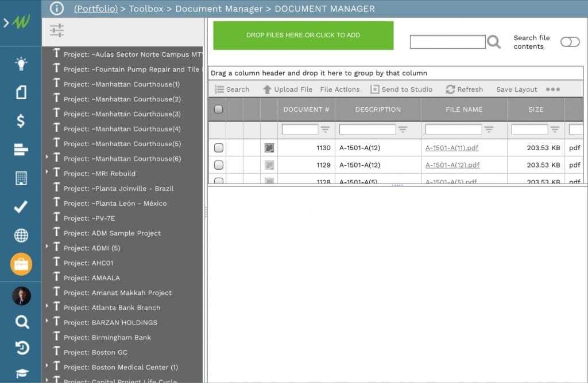Open the A-1501-A(12).pdf file link
This screenshot has width=588, height=383.
pos(452,165)
